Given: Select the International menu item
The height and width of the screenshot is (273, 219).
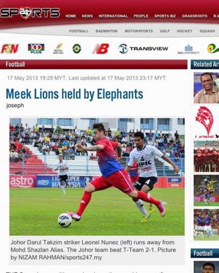Looking at the screenshot, I should (113, 16).
